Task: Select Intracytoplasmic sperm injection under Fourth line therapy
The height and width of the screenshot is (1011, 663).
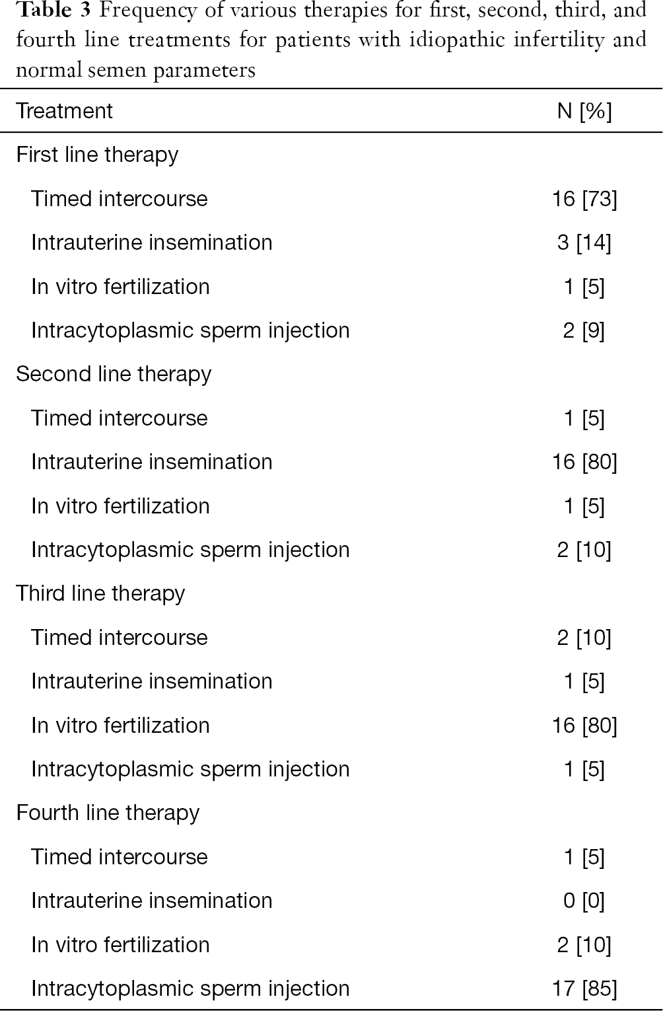Action: pyautogui.click(x=190, y=989)
